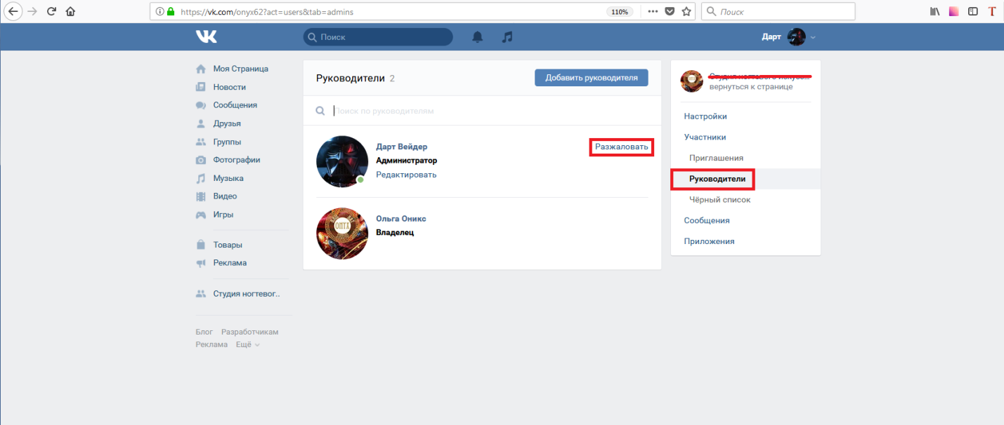This screenshot has width=1004, height=425.
Task: Toggle Firefox sidebar view icon
Action: pyautogui.click(x=973, y=11)
